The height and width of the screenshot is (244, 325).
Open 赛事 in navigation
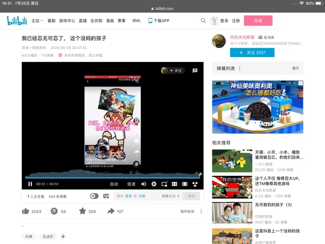point(121,20)
